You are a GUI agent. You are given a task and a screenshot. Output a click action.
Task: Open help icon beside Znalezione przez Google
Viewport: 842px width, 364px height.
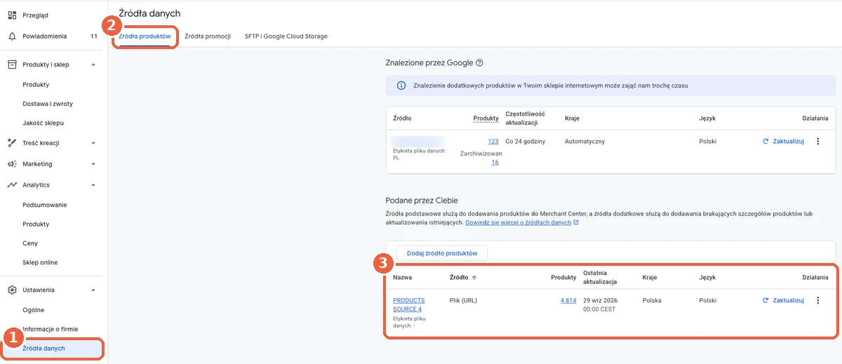pos(479,63)
